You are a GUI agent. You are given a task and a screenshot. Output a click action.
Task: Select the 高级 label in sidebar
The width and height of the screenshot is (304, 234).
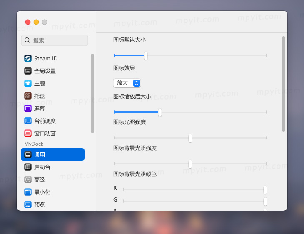(40, 179)
